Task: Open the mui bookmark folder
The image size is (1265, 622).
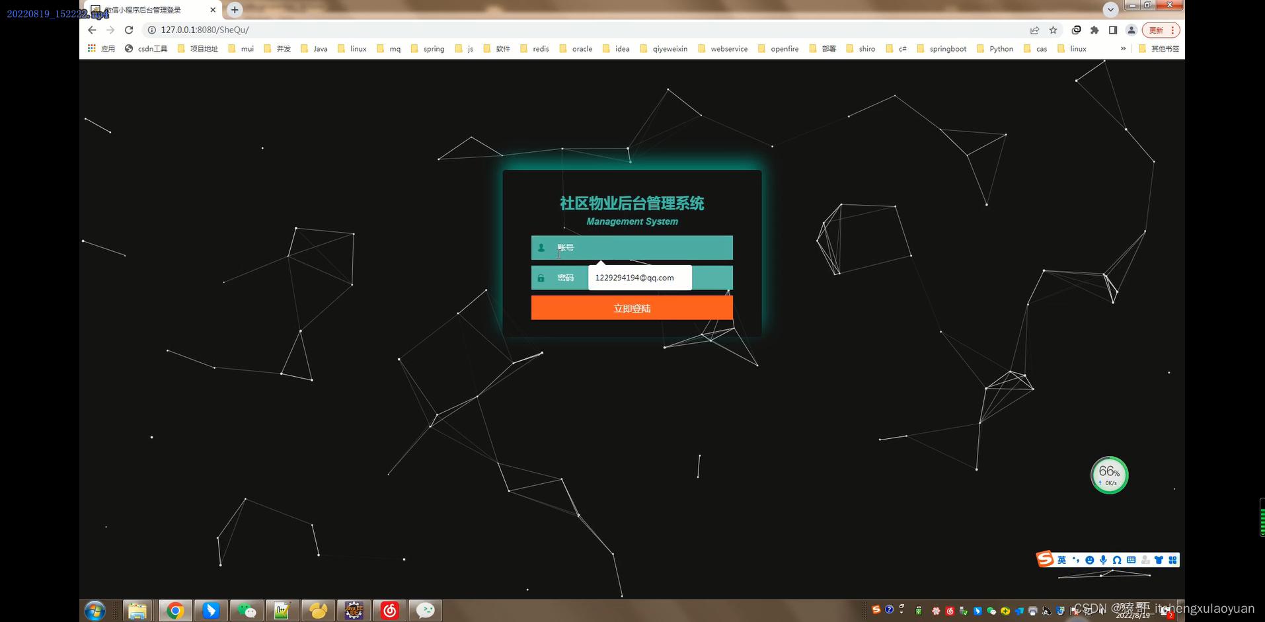Action: tap(241, 48)
